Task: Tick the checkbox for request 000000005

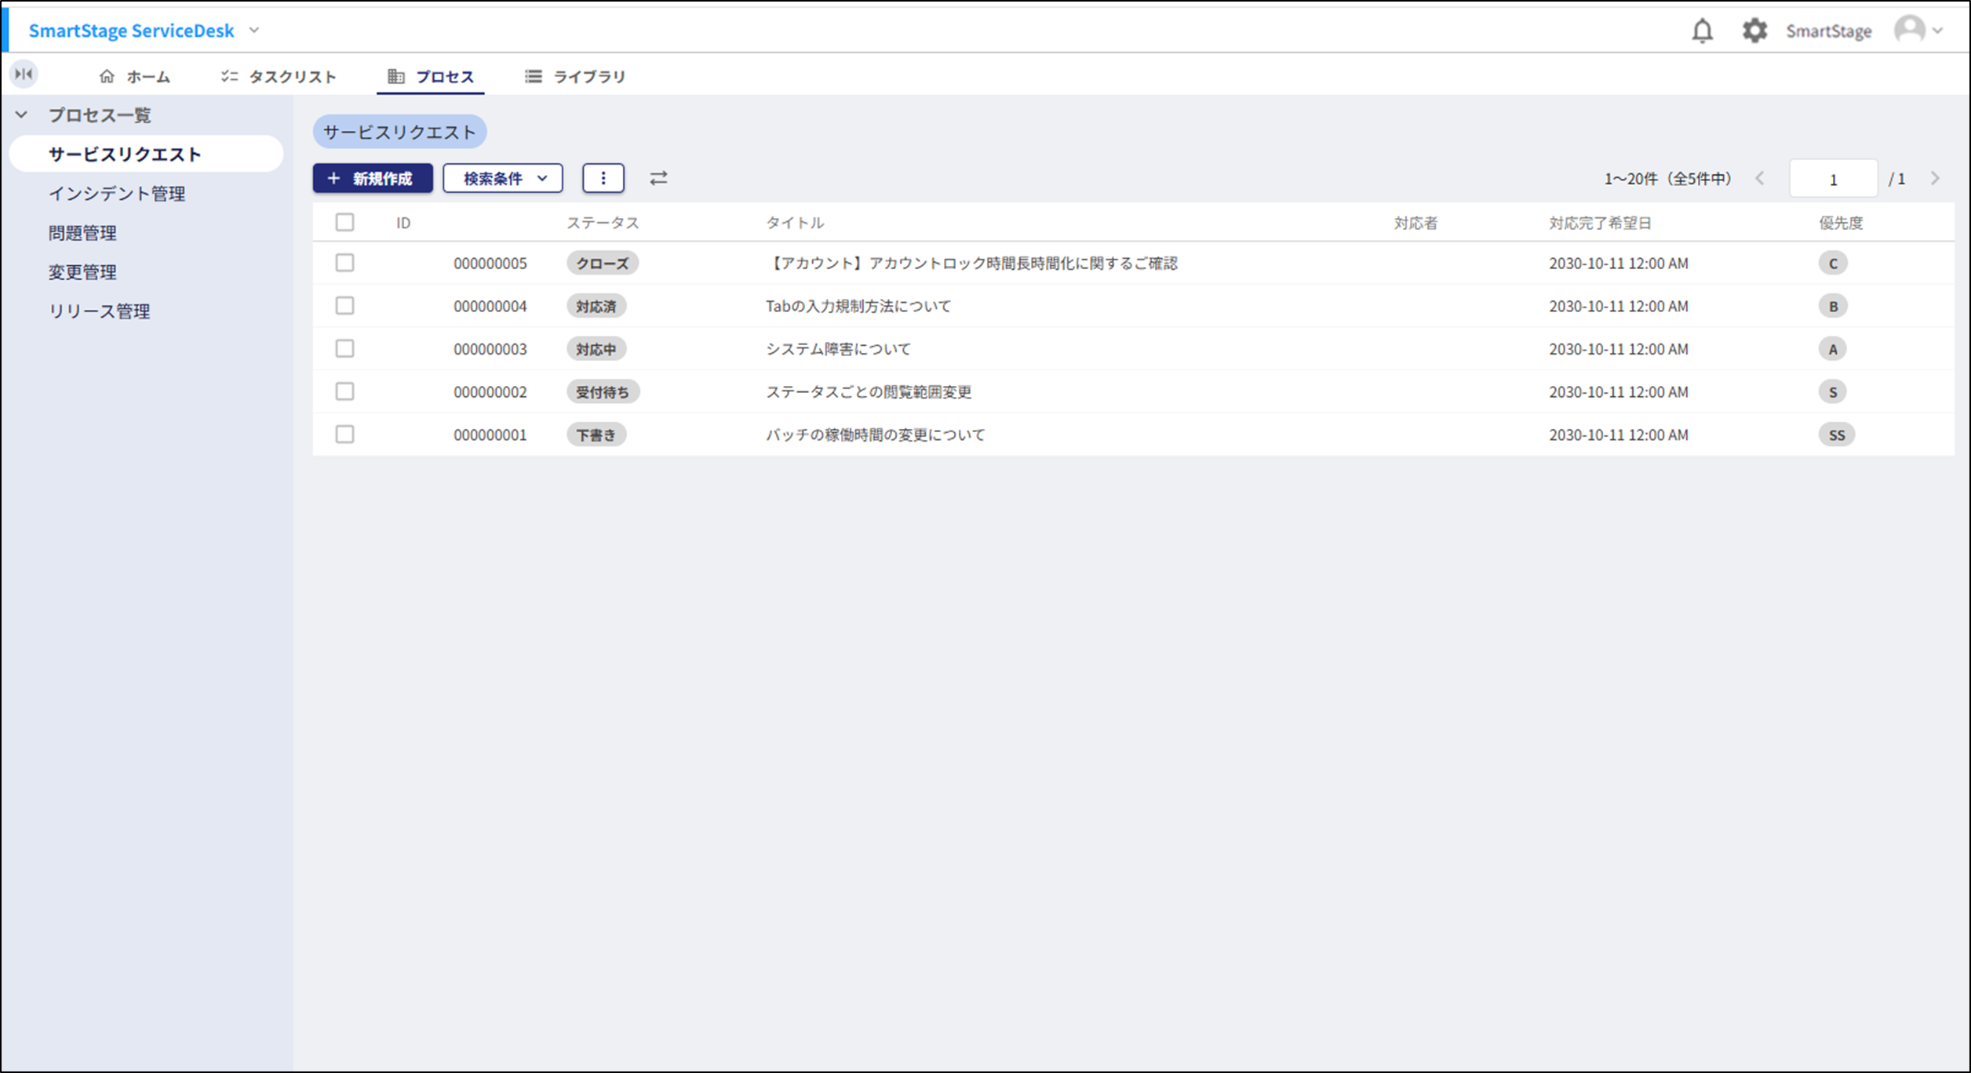Action: click(344, 263)
